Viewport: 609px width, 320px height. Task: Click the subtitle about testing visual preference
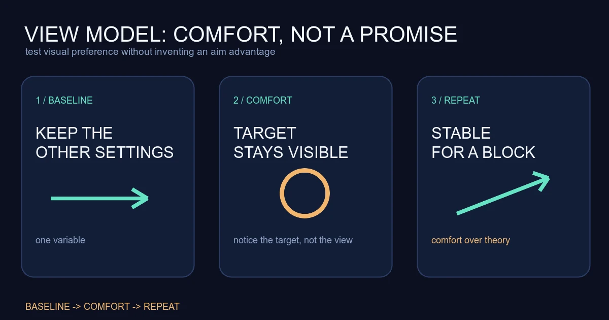[x=150, y=52]
